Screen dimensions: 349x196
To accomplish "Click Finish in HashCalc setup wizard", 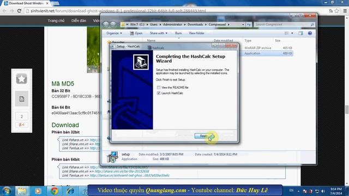I will click(204, 136).
